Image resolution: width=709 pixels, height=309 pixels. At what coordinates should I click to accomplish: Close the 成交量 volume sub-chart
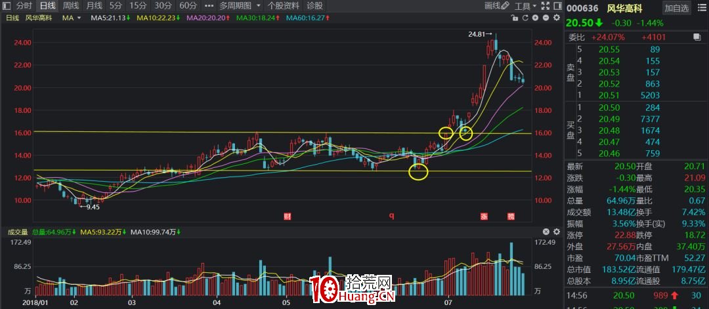(x=546, y=232)
